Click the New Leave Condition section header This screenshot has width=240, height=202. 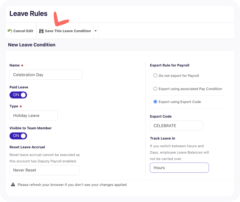pos(32,45)
